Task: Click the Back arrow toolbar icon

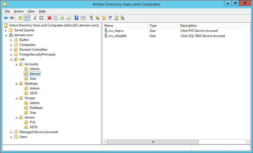Action: [6, 18]
